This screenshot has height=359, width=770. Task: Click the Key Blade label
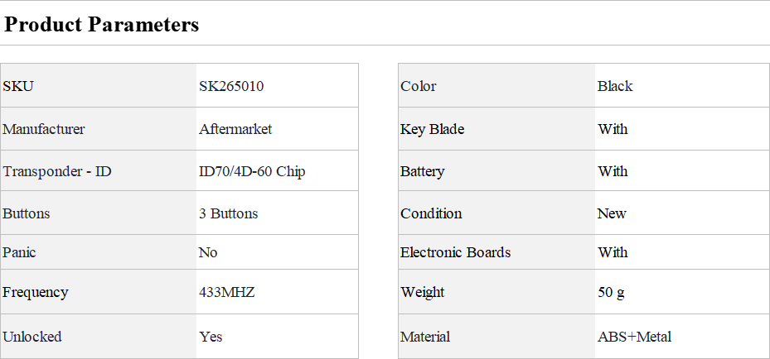pyautogui.click(x=432, y=129)
